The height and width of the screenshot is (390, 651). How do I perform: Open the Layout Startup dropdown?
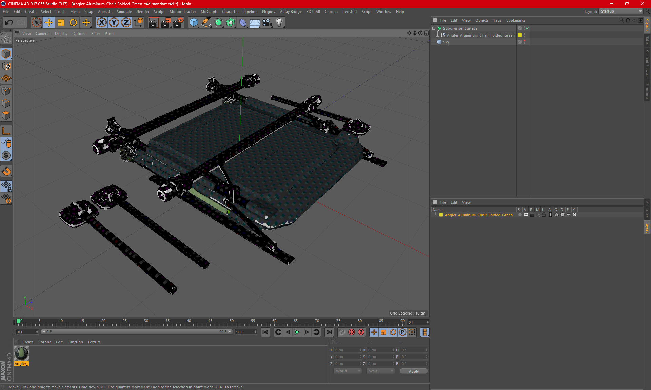621,11
